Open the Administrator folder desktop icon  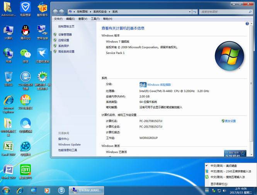pyautogui.click(x=8, y=9)
